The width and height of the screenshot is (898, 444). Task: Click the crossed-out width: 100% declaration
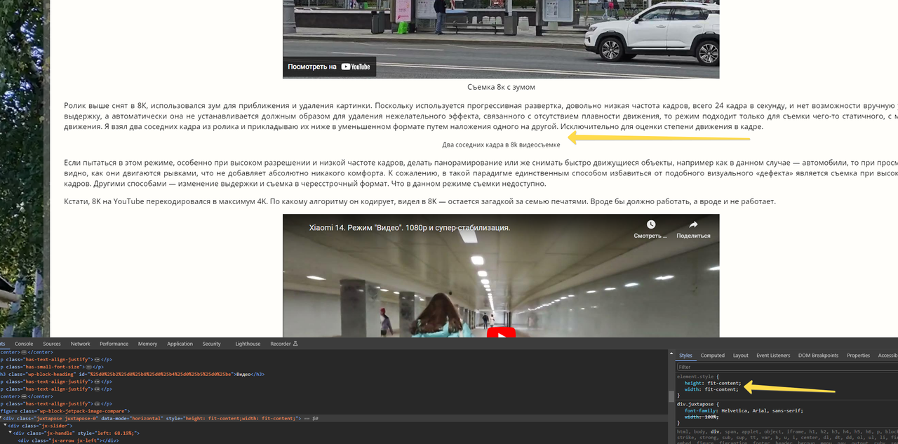pos(702,417)
